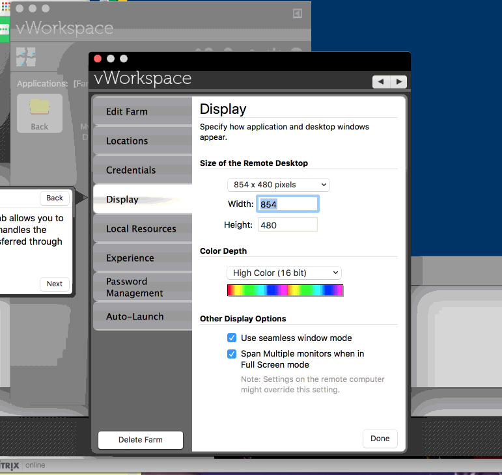Click the Size of the Remote Desktop label
The image size is (502, 475).
(x=254, y=163)
